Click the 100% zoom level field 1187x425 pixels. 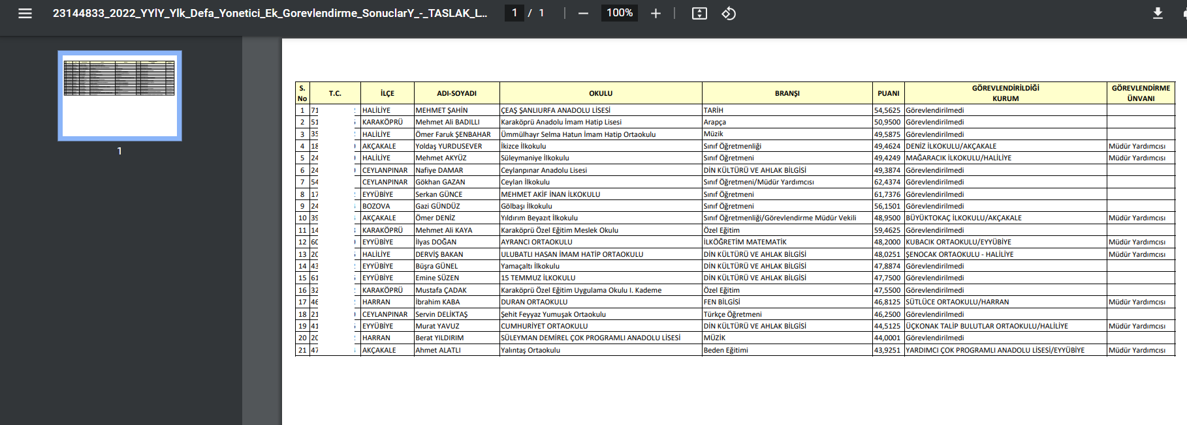[619, 13]
